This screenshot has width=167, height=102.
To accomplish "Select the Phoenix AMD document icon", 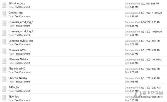I will [x=4, y=70].
